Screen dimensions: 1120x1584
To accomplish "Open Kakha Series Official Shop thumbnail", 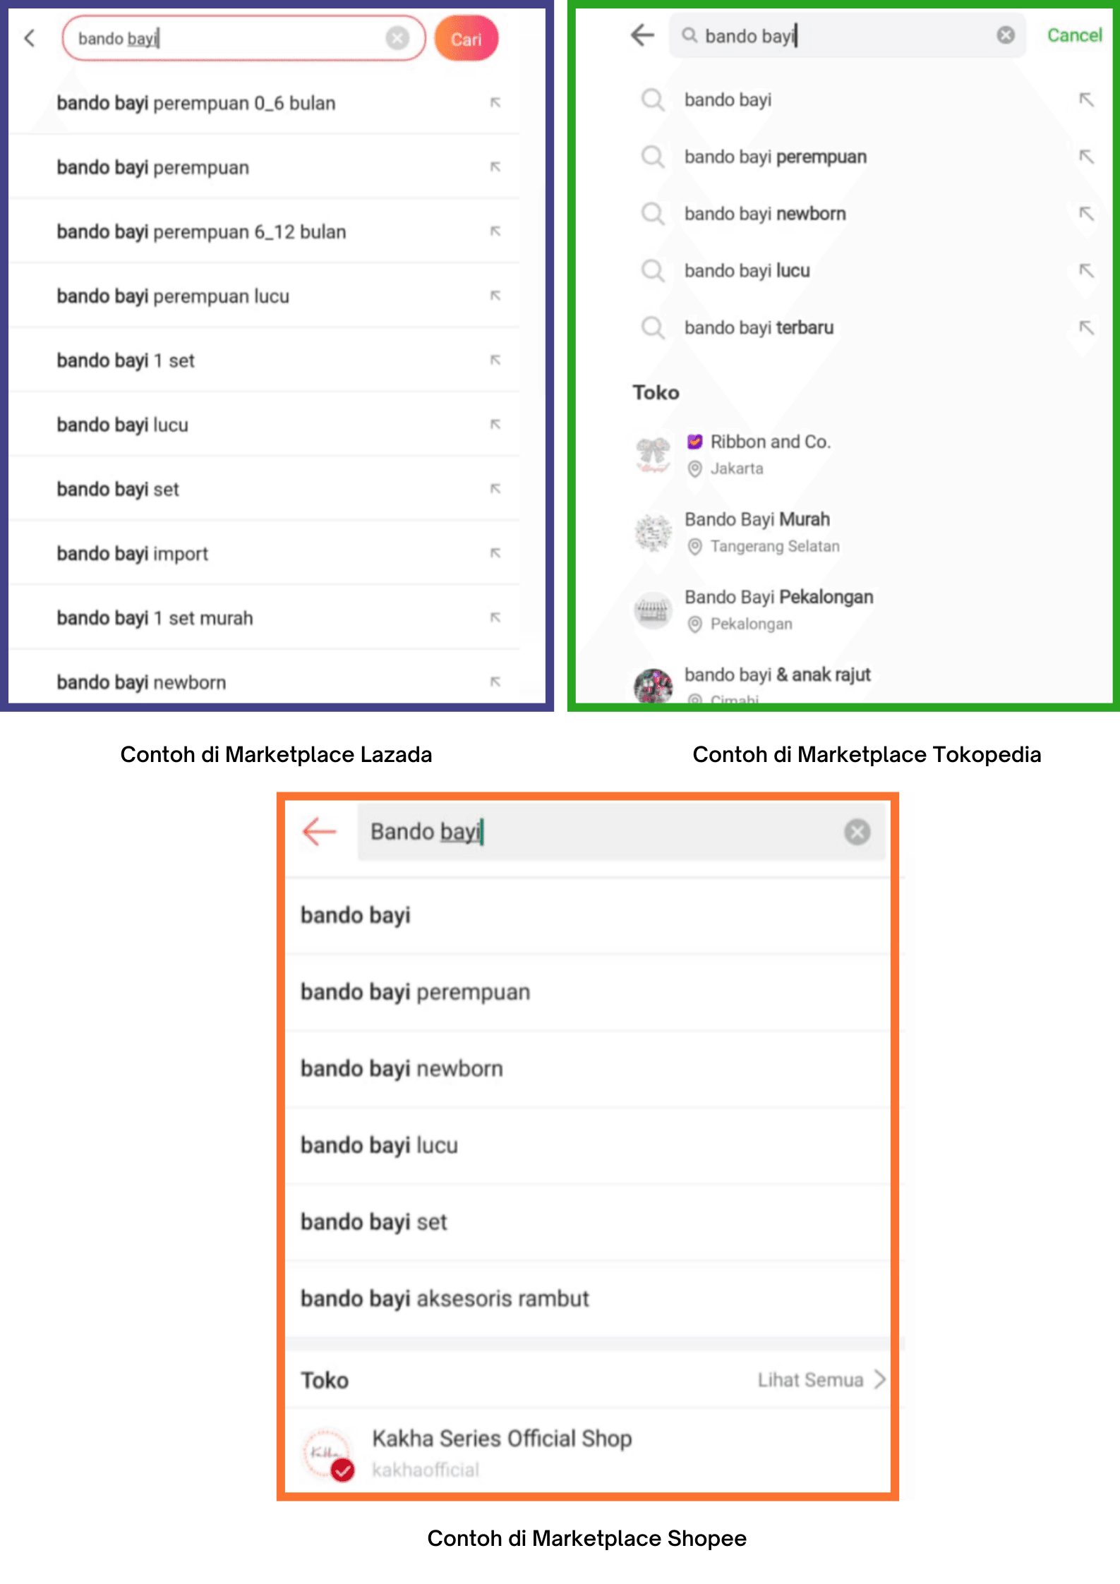I will [327, 1453].
